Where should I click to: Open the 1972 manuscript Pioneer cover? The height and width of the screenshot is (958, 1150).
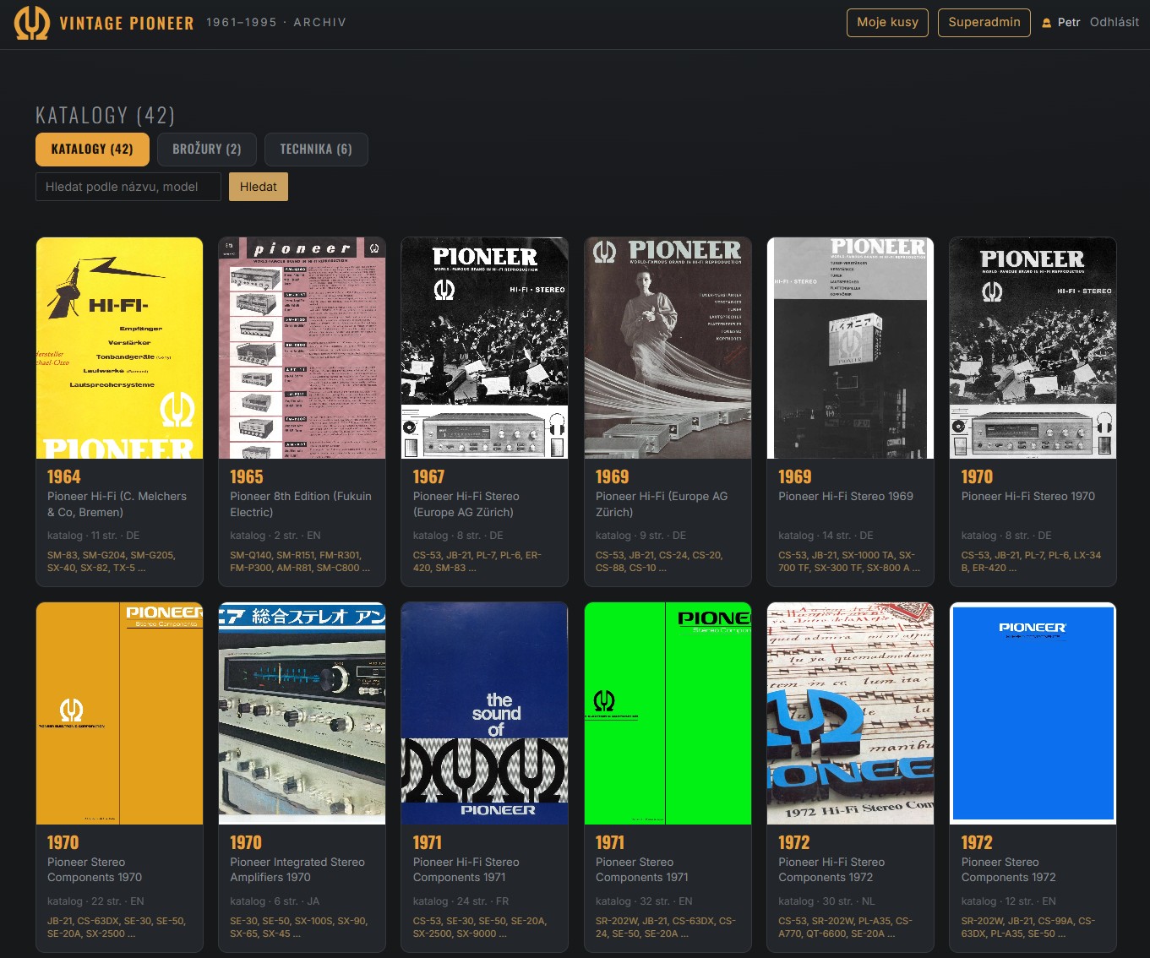click(850, 714)
